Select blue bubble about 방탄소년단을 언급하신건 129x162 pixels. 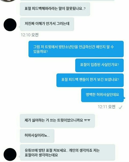click(x=76, y=49)
